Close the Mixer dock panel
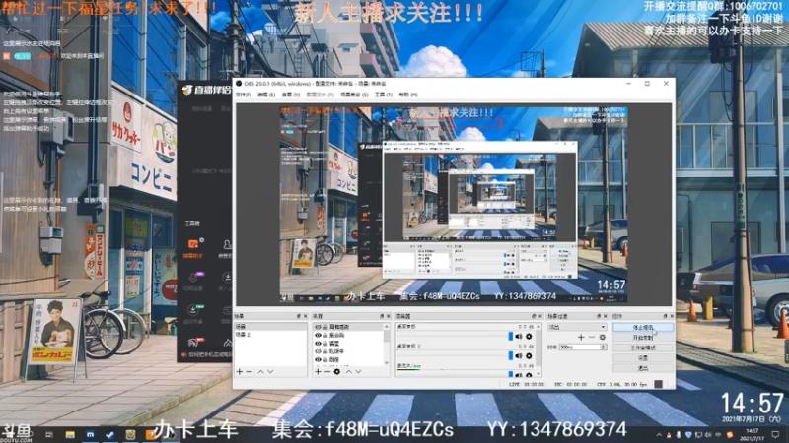This screenshot has height=443, width=789. point(540,316)
